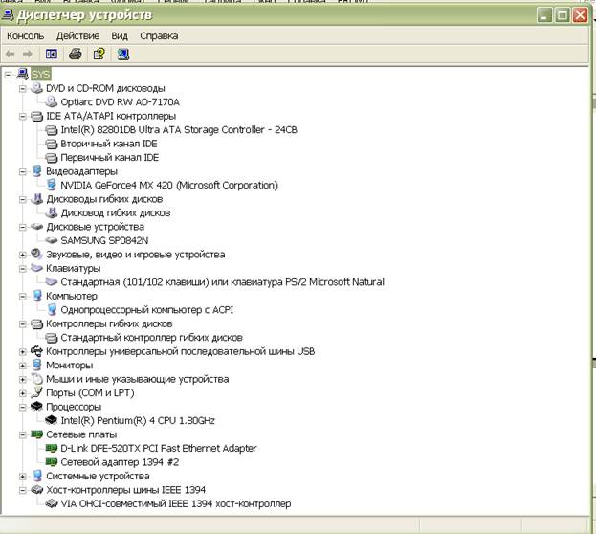This screenshot has height=534, width=596.
Task: Select VIA OHCI-совместимый IEEE 1394 хост-контроллер
Action: [176, 503]
